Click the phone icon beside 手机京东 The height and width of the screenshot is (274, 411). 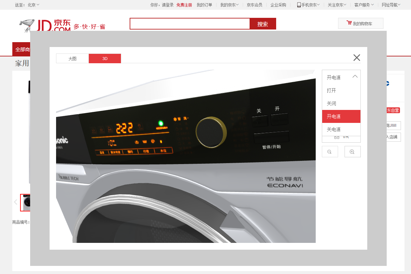(x=299, y=5)
